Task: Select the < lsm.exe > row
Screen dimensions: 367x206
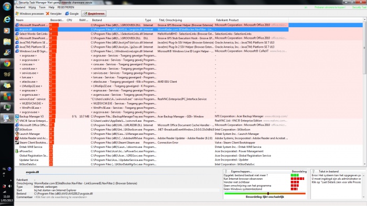Action: 152,77
